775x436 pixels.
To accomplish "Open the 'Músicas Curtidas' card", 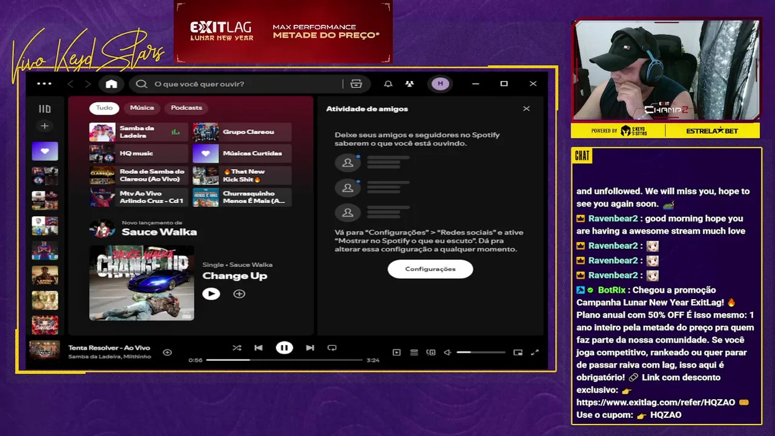I will click(242, 154).
